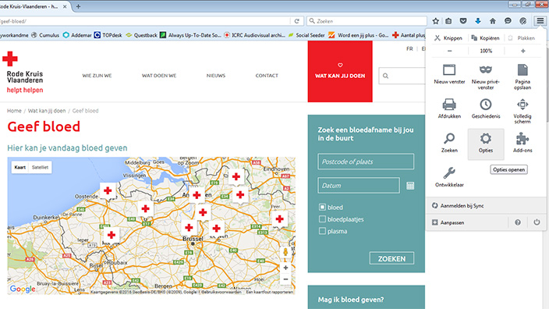Screen dimensions: 549x309
Task: Zoom in on the map
Action: tap(285, 268)
